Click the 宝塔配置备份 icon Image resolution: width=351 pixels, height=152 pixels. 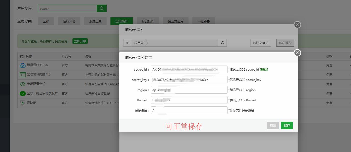click(x=23, y=84)
